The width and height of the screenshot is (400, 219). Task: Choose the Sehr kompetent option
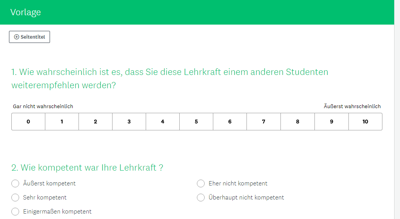click(15, 198)
